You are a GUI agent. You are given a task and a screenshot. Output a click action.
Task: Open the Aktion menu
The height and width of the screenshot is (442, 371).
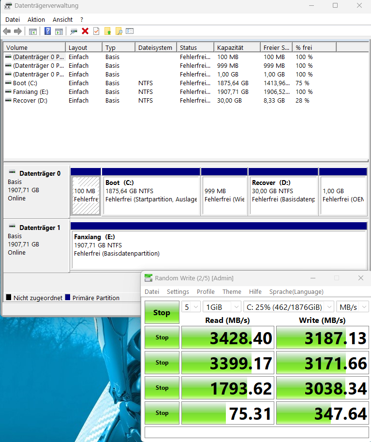coord(36,20)
